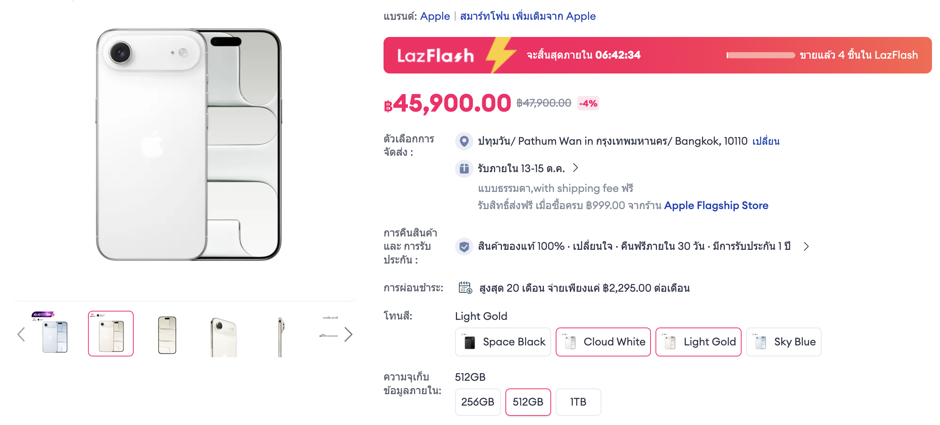Visit the Apple Flagship Store link
Viewport: 940px width, 425px height.
click(x=716, y=206)
